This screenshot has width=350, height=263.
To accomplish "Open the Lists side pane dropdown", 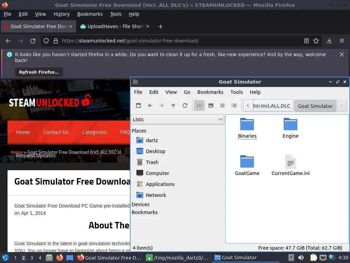I will (177, 120).
